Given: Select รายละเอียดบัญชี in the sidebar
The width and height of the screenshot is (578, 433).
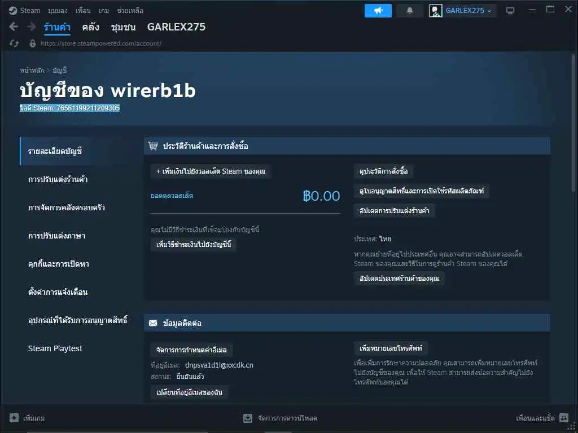Looking at the screenshot, I should pos(77,151).
